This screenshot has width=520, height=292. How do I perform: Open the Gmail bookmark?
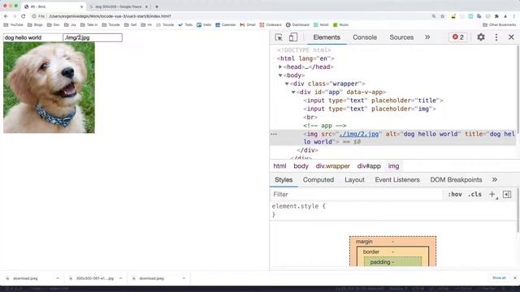(x=248, y=25)
